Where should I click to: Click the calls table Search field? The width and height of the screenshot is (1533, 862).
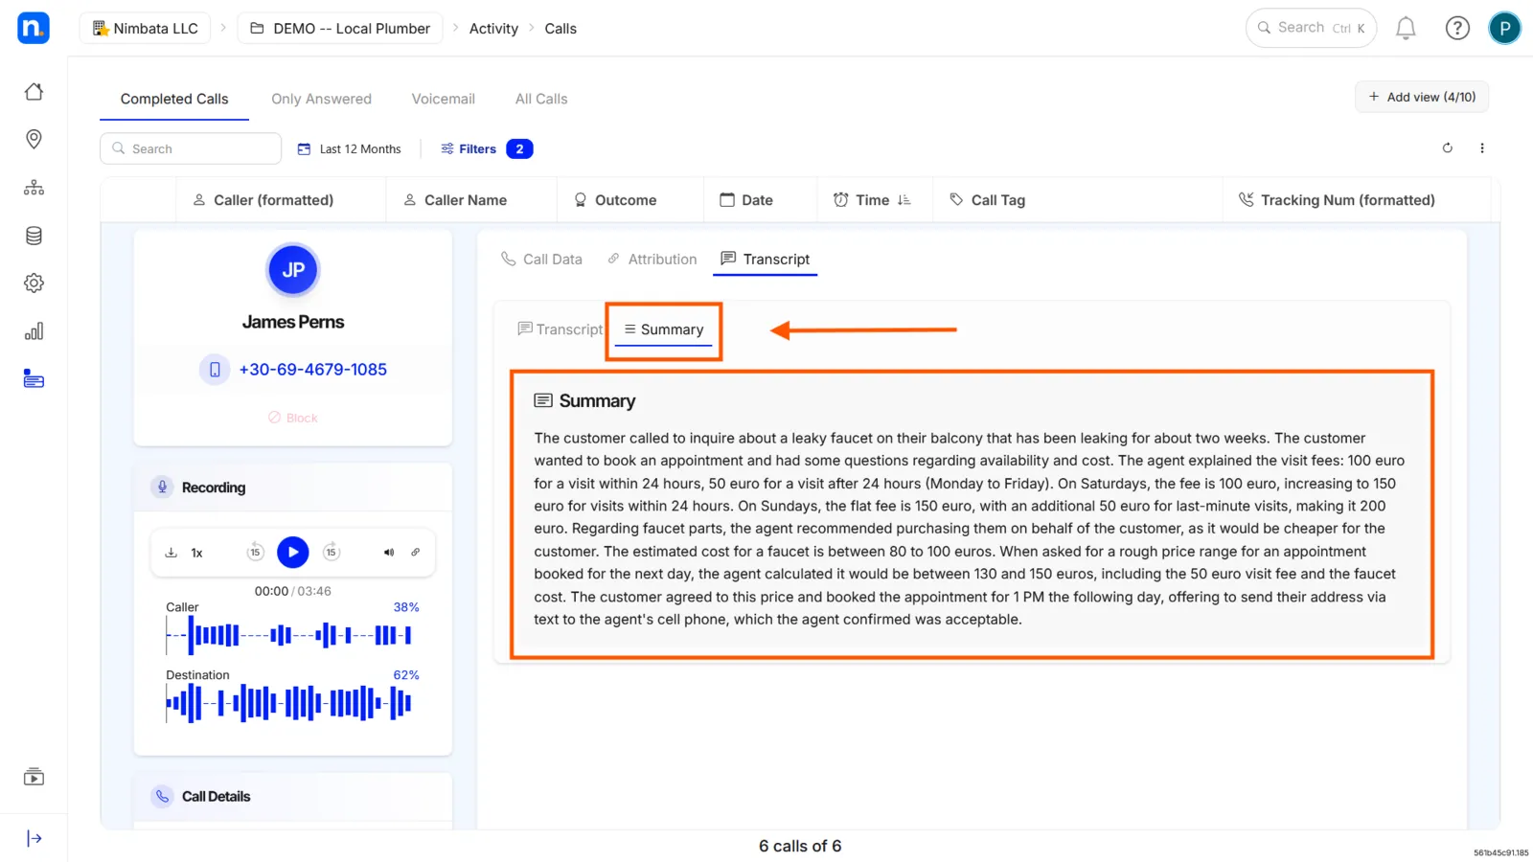191,148
